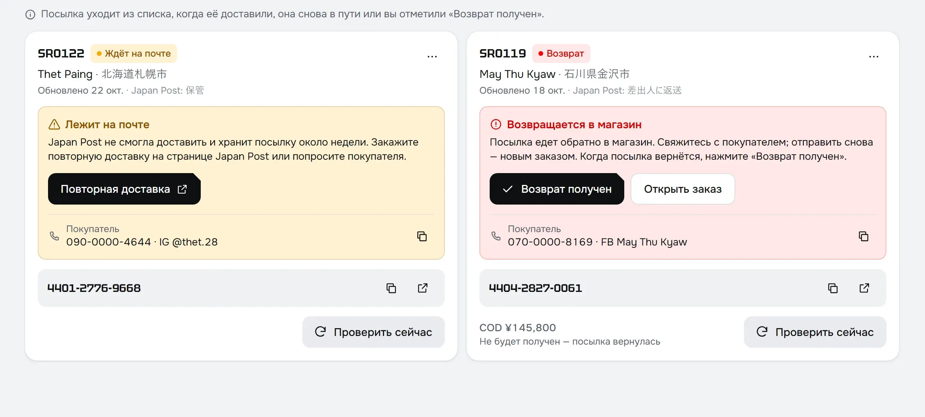The image size is (925, 417).
Task: Copy buyer contact 090-0000-4644
Action: [422, 236]
